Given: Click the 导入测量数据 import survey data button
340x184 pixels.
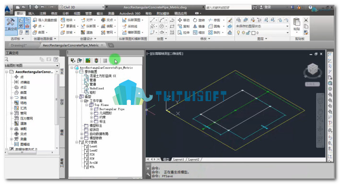Looking at the screenshot, I should tap(45, 20).
